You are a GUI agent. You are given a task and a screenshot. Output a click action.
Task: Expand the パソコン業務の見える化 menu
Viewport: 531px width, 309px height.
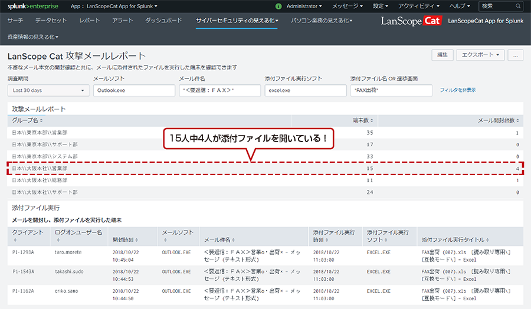(x=322, y=21)
